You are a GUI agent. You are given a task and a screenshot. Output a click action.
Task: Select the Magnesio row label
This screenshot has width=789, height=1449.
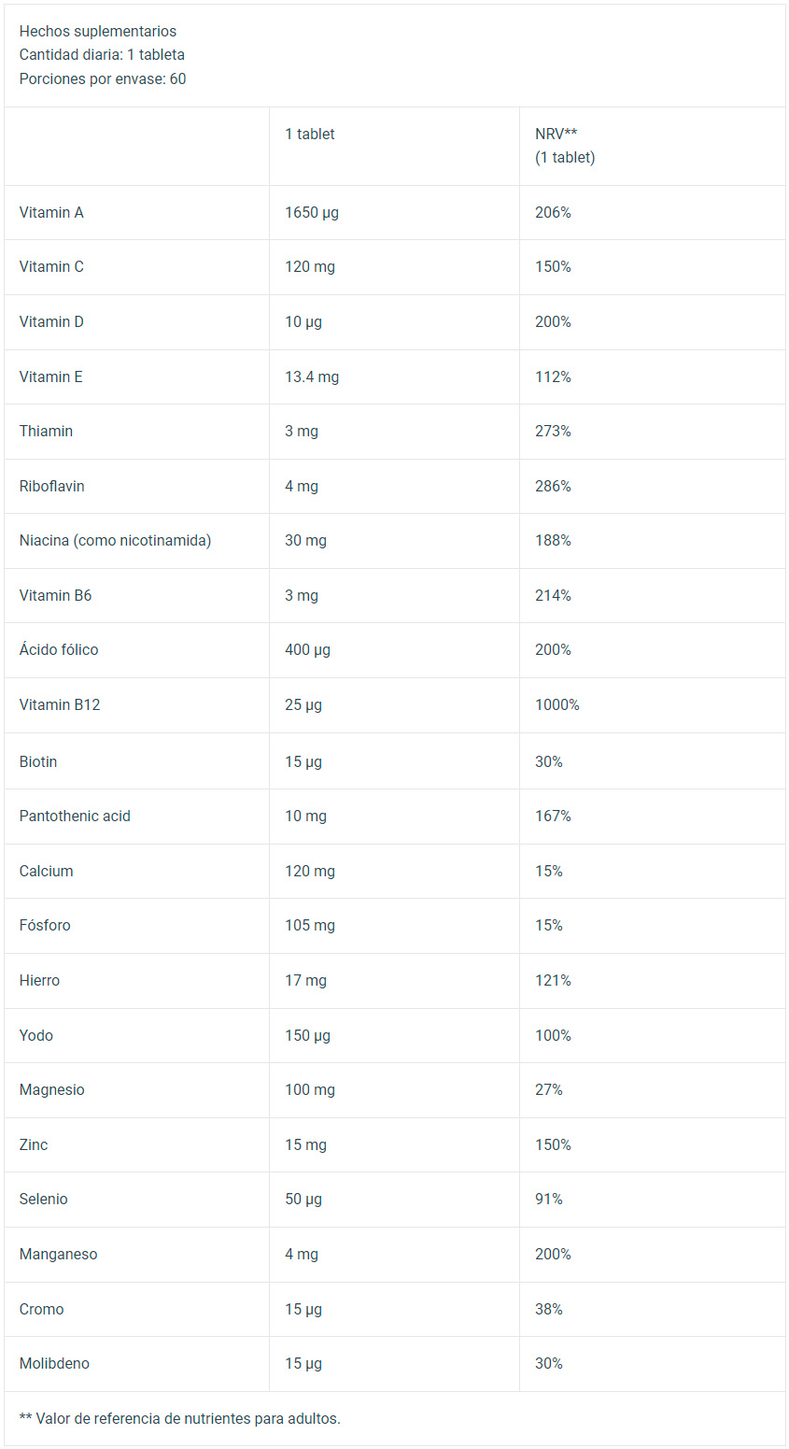pyautogui.click(x=51, y=1089)
